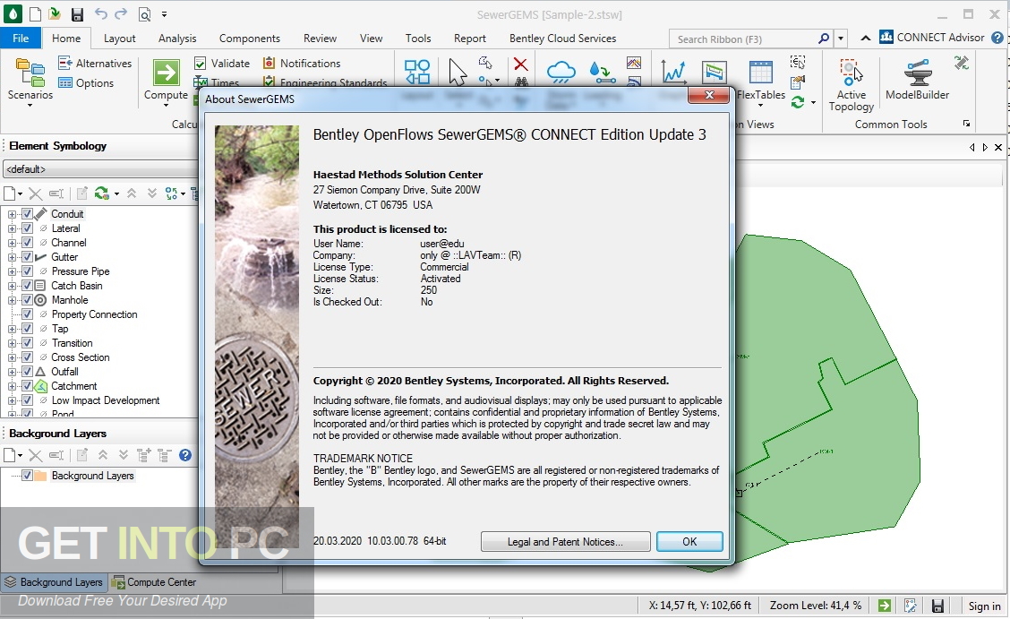Switch to the Analysis ribbon tab
The image size is (1010, 619).
click(x=177, y=39)
